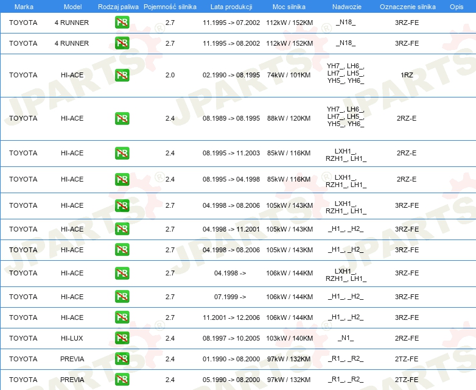Click fuel icon for HI-ACE 08.1995 -> 11.2003
This screenshot has width=476, height=390.
point(122,153)
